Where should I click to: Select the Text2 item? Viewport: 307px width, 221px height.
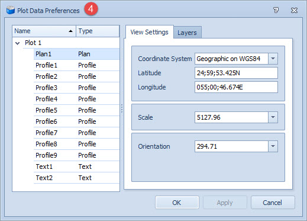click(76, 178)
